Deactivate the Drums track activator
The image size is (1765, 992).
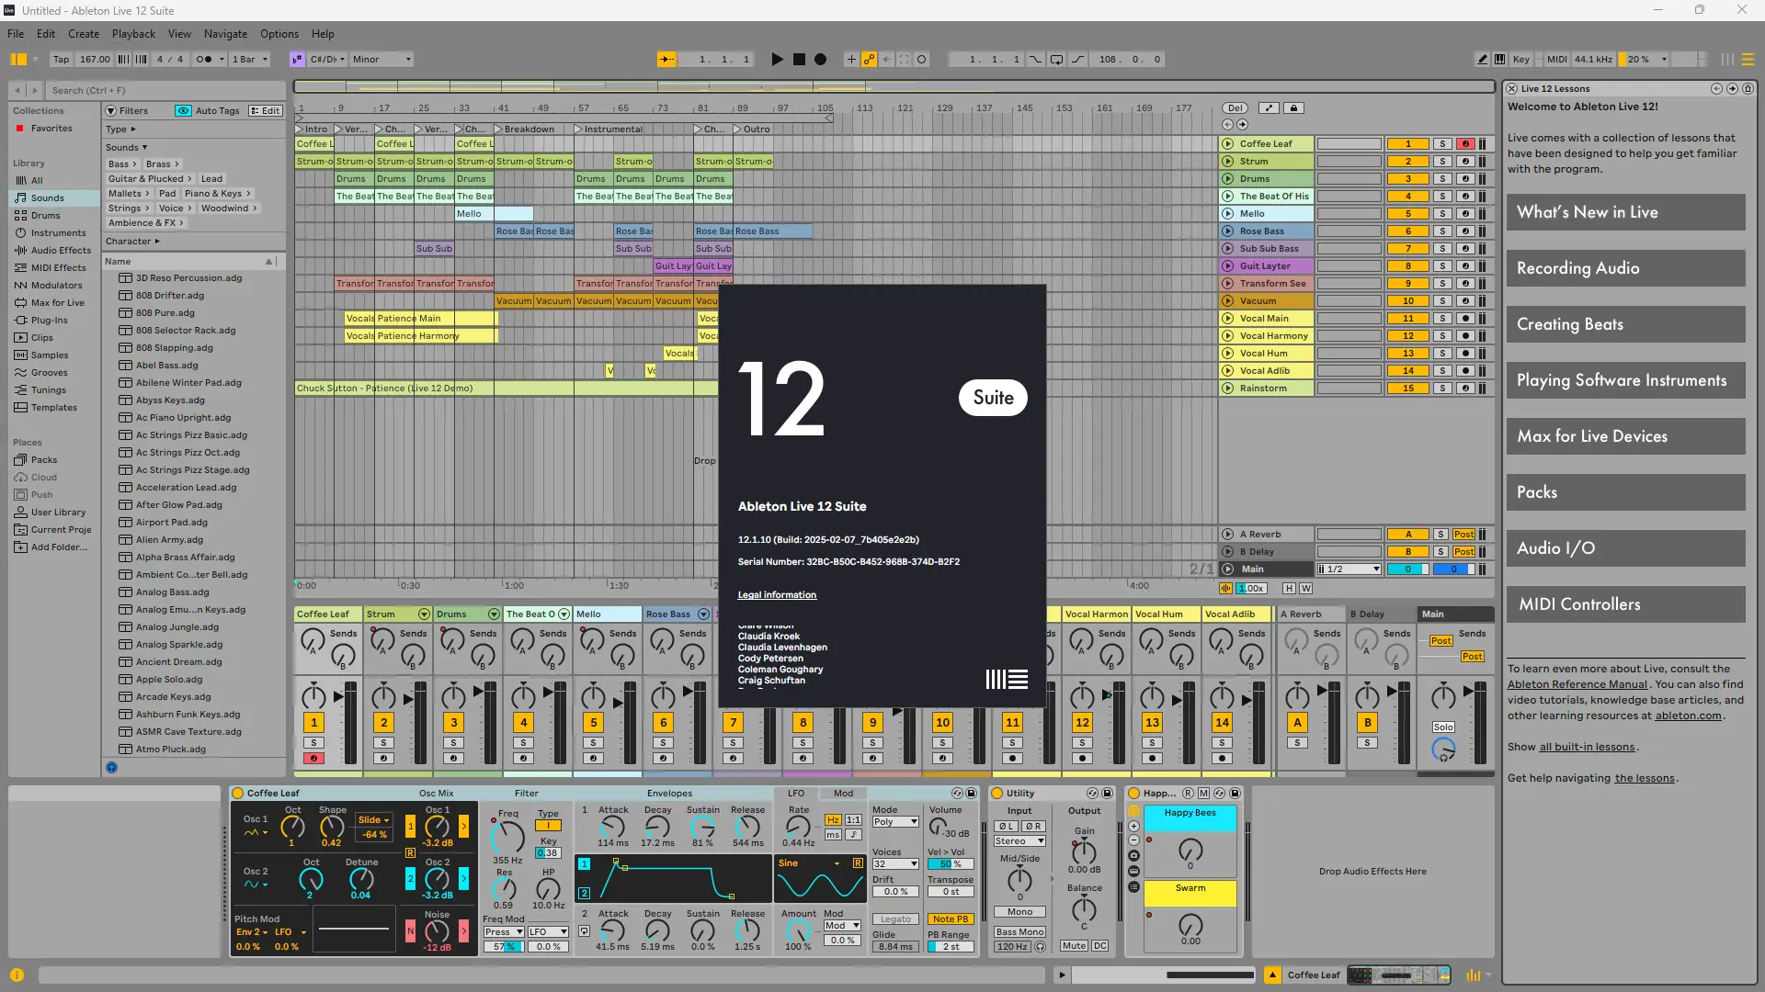(x=1407, y=179)
